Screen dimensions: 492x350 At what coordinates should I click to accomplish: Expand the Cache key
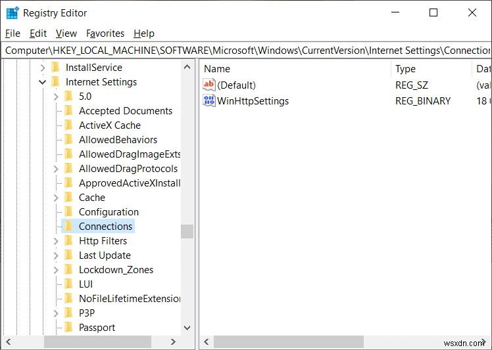tap(56, 198)
